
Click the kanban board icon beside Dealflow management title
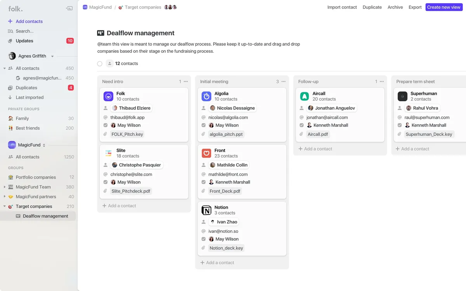point(101,33)
